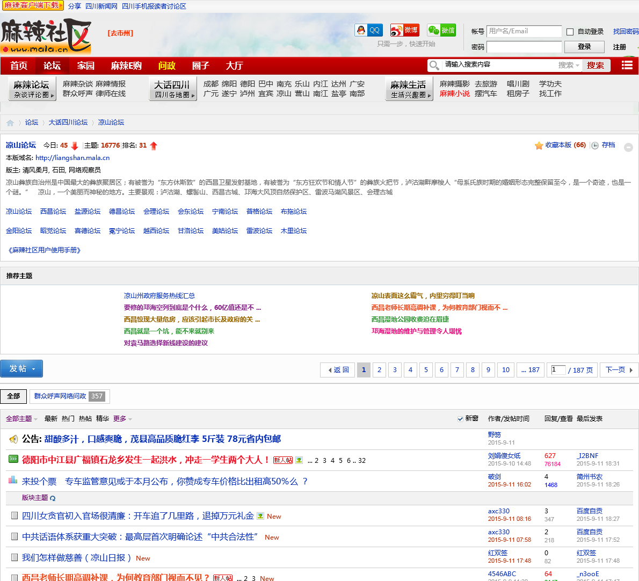Image resolution: width=639 pixels, height=581 pixels.
Task: Focus the 用户名/Email input field
Action: pyautogui.click(x=524, y=31)
